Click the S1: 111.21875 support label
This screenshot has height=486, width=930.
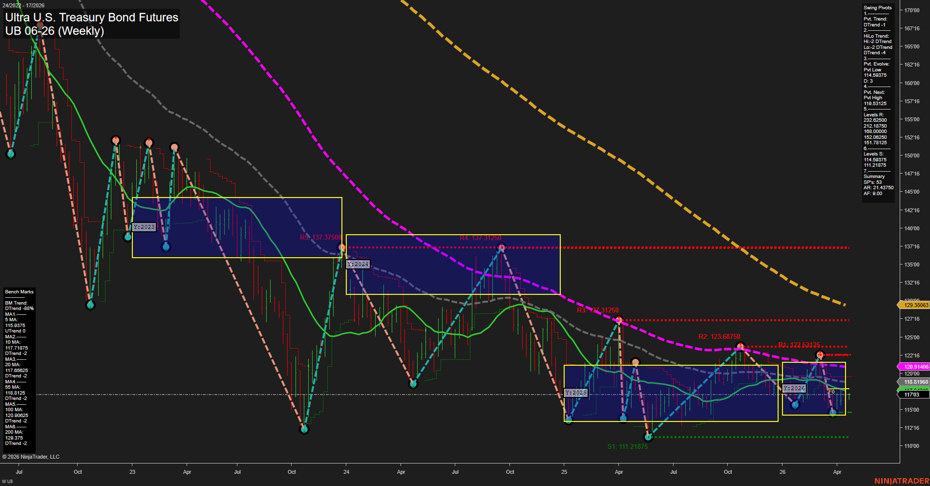coord(628,445)
